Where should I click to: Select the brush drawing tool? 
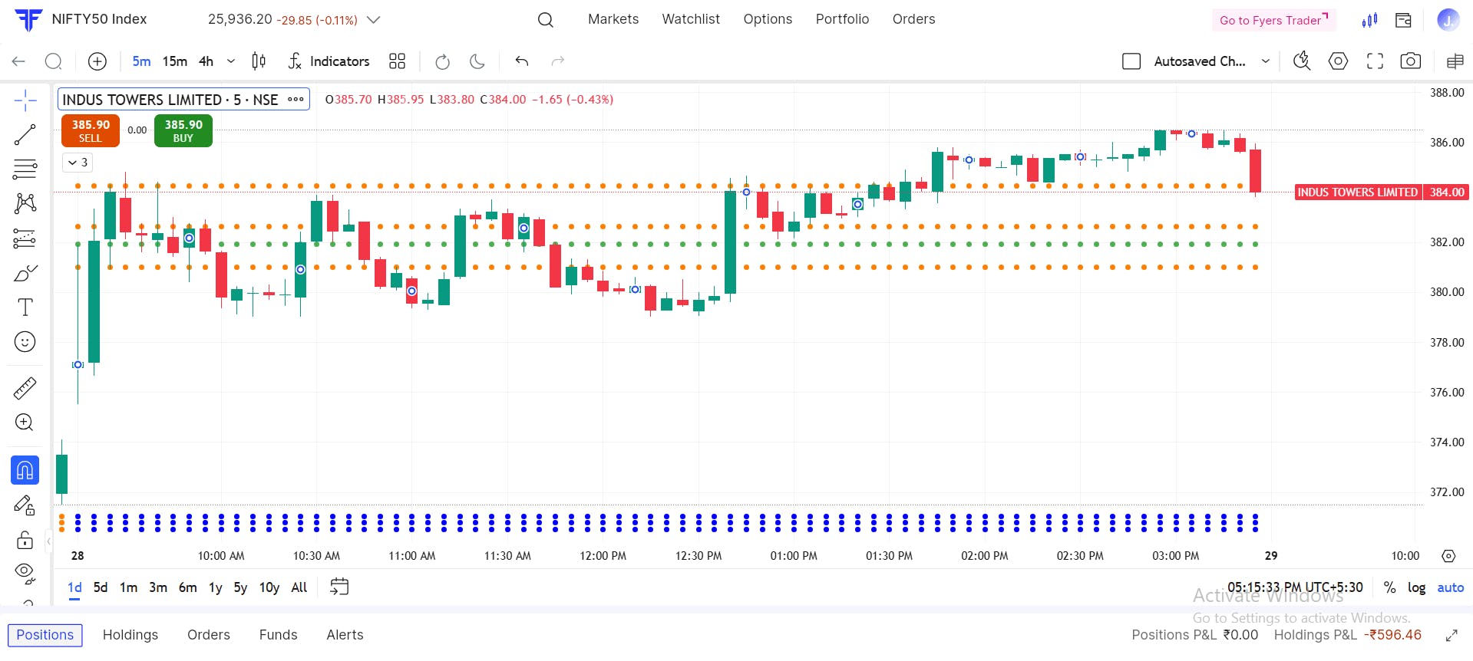pyautogui.click(x=25, y=273)
